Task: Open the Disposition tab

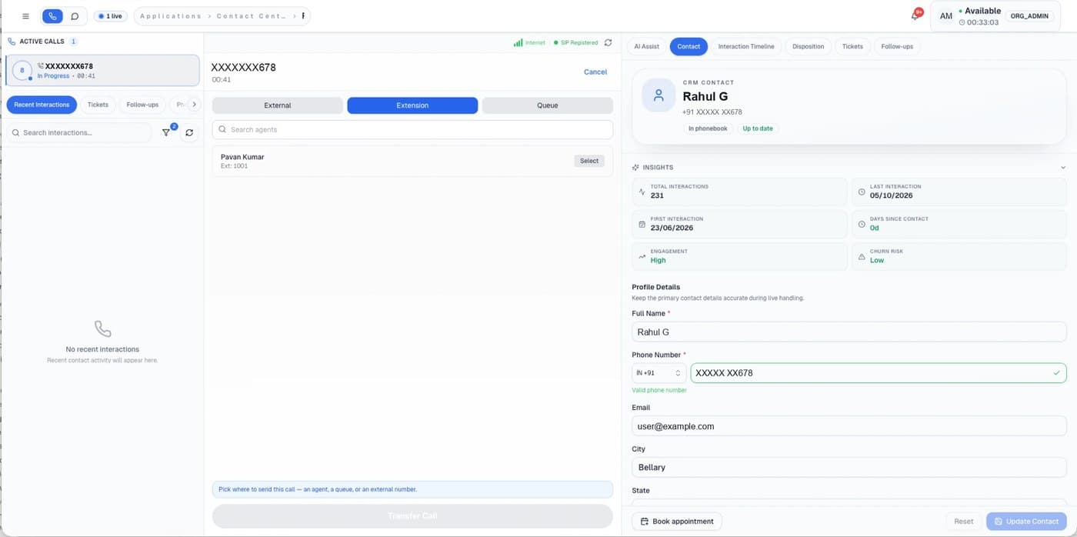Action: [x=808, y=46]
